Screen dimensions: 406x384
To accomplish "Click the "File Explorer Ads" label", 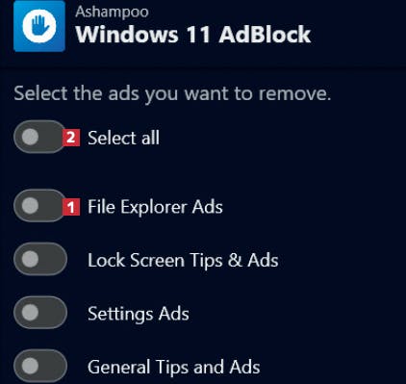I will (x=155, y=207).
